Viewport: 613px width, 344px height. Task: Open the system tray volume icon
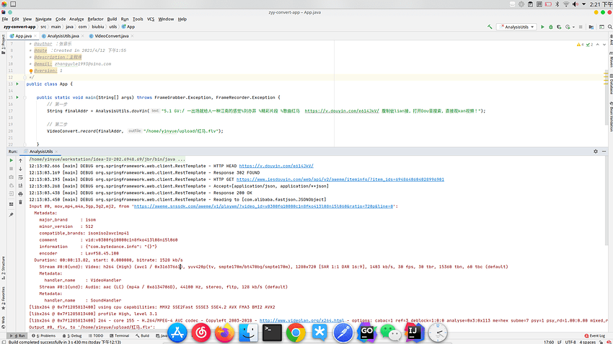tap(575, 4)
